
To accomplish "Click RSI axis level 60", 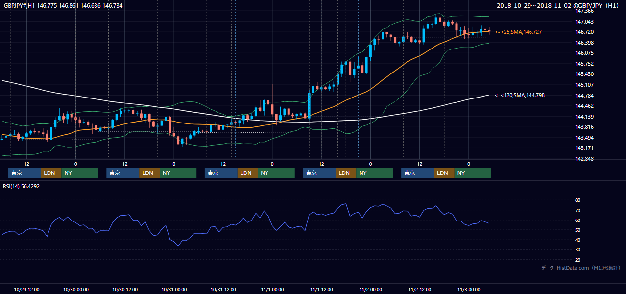I will click(578, 220).
